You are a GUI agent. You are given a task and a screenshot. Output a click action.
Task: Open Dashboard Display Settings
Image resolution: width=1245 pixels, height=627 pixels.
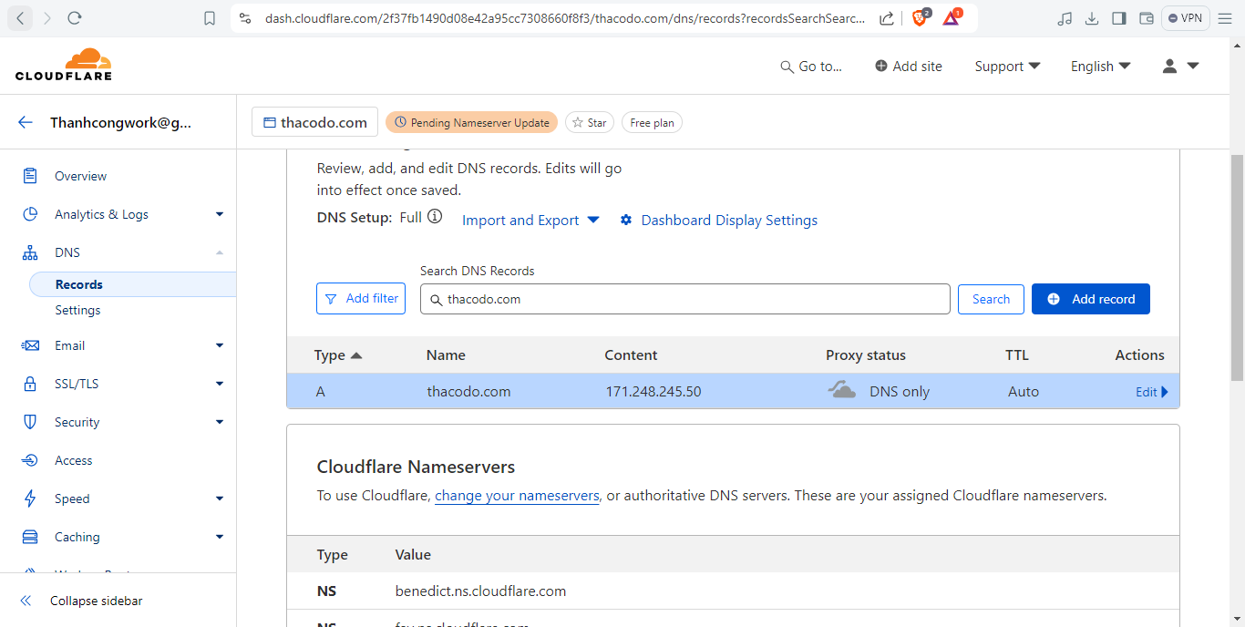click(719, 220)
